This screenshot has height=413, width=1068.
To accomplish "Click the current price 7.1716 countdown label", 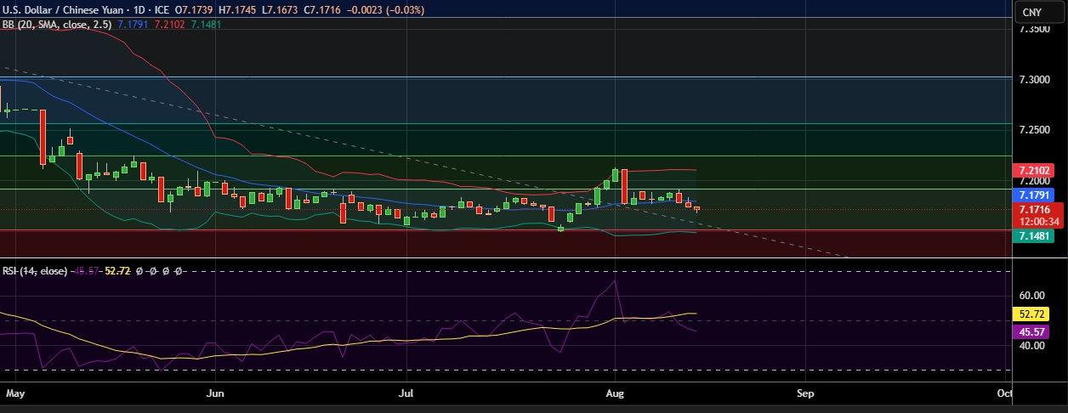I will click(1037, 215).
